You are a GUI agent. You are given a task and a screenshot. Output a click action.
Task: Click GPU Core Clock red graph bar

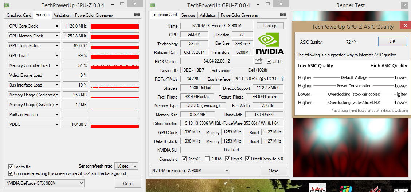(114, 26)
